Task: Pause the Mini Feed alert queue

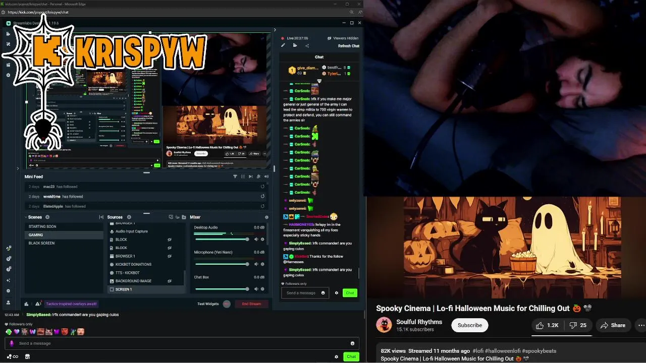Action: (243, 176)
